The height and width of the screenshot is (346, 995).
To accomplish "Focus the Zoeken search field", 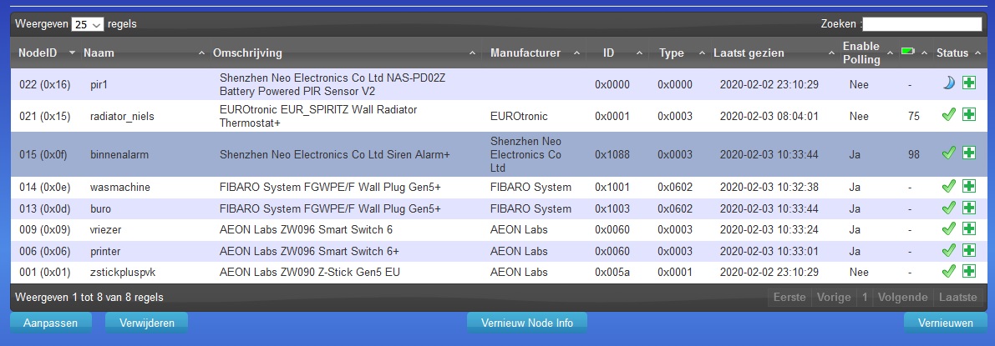I will click(x=922, y=24).
